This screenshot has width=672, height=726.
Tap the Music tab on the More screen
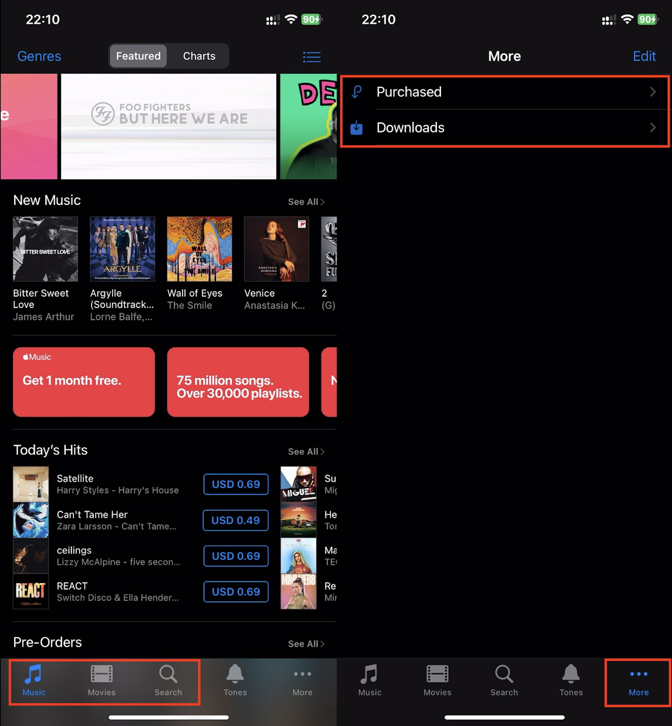pos(370,681)
